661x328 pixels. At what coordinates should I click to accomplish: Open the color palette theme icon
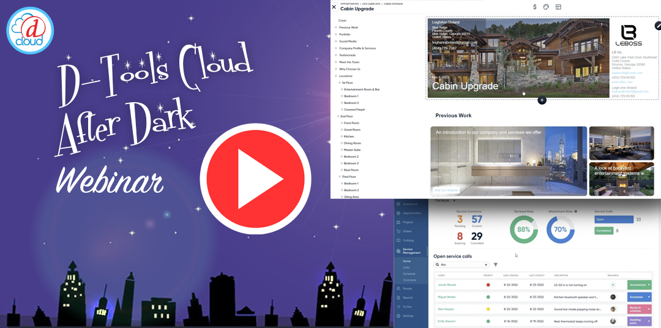tap(547, 7)
